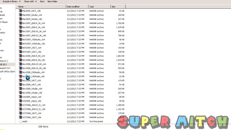
Task: Pick the WinRAR icon of Nov2007_d3dx10_36_x64
Action: [20, 31]
